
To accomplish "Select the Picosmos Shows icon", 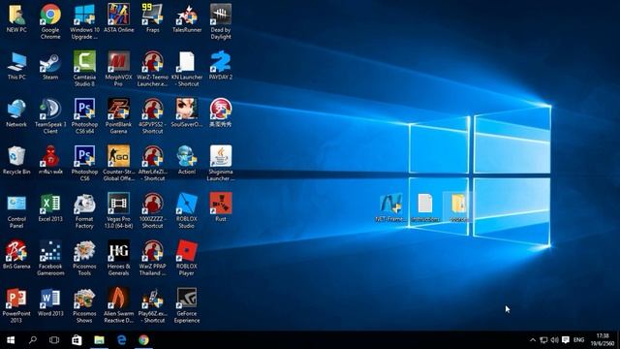I will [84, 305].
